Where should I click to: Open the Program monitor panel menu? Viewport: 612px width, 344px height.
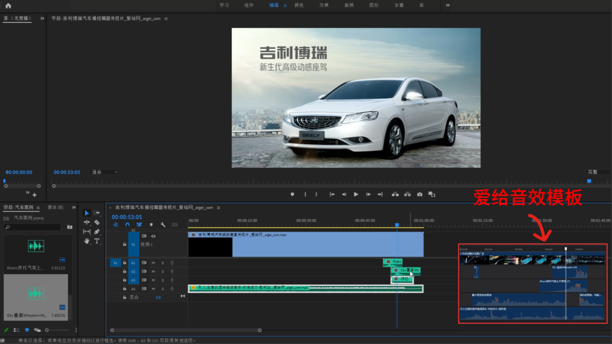[166, 18]
